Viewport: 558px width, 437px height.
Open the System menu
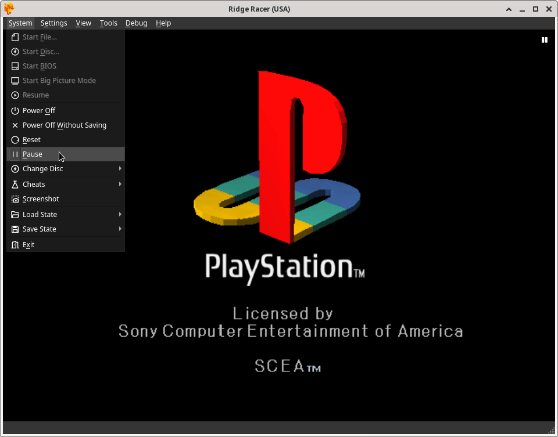20,23
